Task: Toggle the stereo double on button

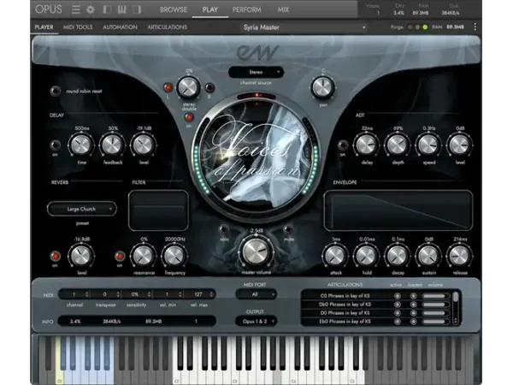Action: point(189,117)
